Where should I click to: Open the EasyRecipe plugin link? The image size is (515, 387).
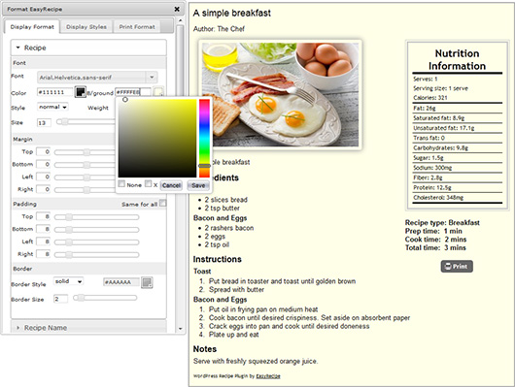pos(268,376)
